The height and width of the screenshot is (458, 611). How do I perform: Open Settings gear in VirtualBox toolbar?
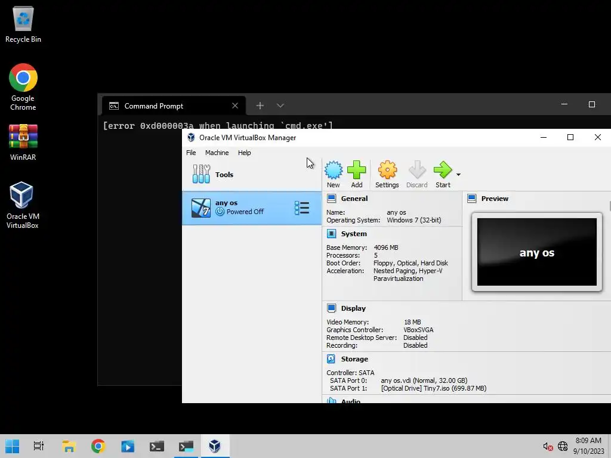[387, 170]
